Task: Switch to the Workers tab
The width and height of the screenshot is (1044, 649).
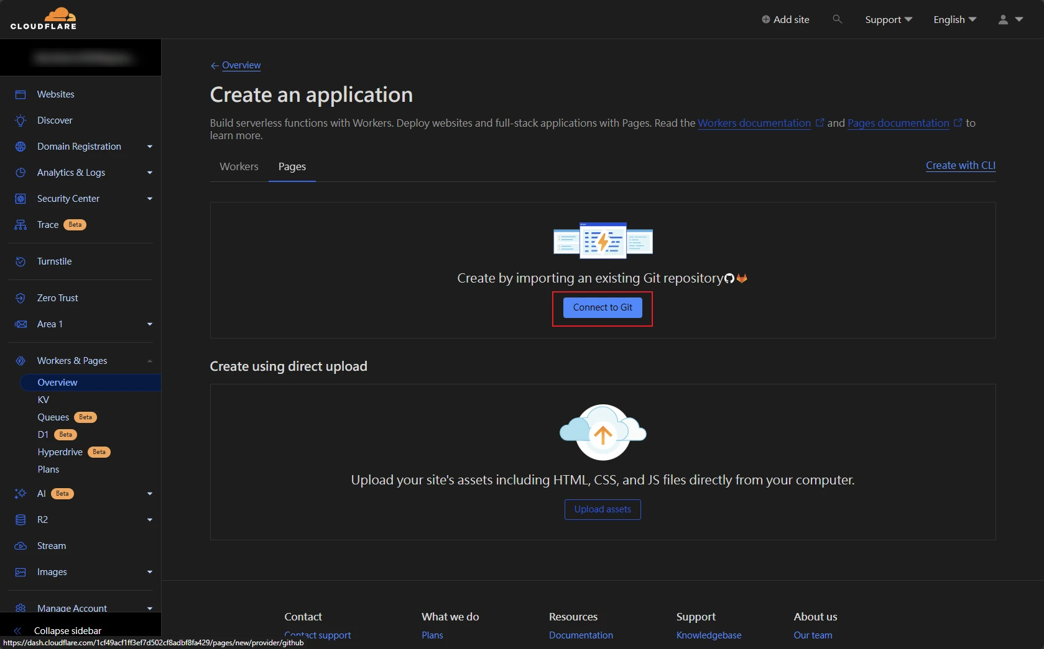Action: click(x=239, y=166)
